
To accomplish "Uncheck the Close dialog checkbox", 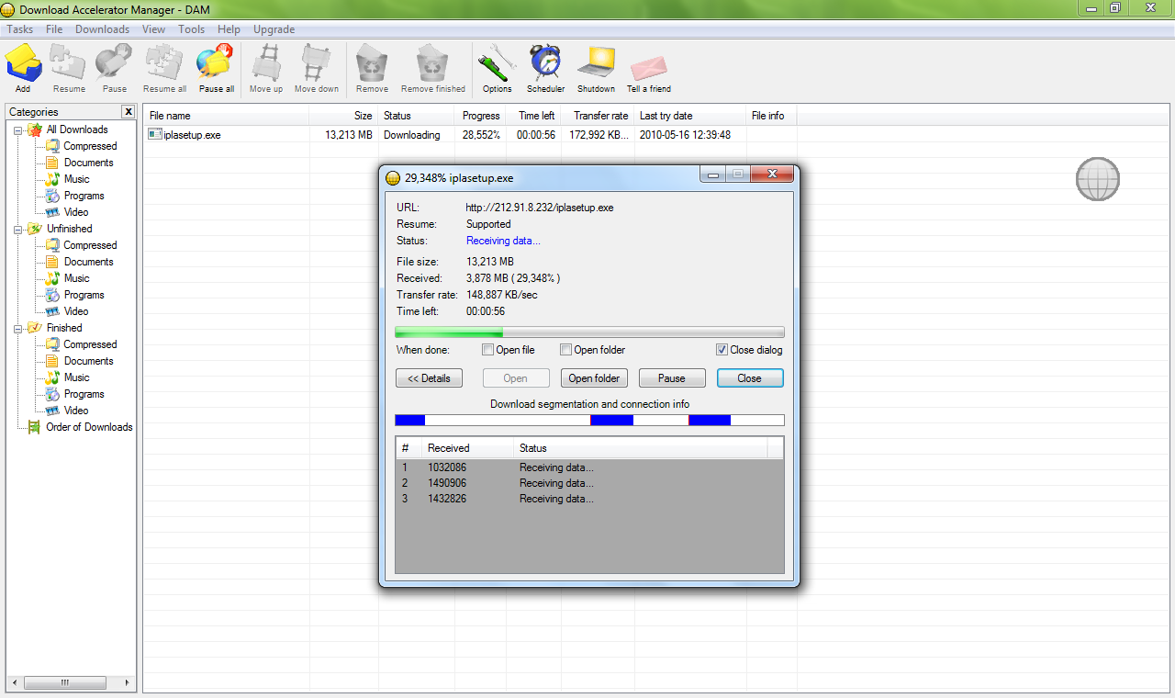I will pyautogui.click(x=722, y=350).
